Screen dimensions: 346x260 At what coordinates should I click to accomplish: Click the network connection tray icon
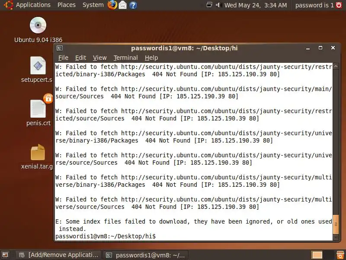pos(209,5)
